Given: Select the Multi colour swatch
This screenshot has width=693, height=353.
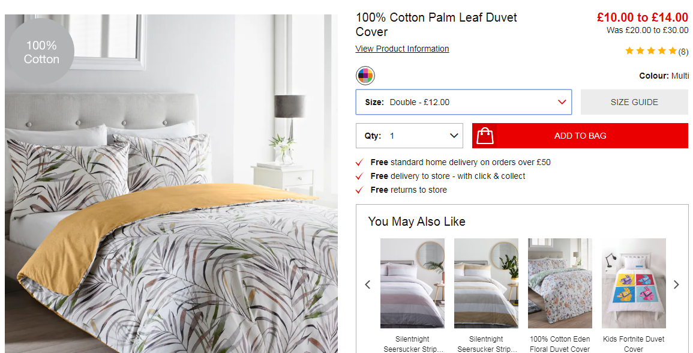Looking at the screenshot, I should click(365, 76).
